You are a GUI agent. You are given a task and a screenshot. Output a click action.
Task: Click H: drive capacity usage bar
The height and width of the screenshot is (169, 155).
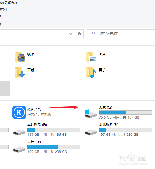coord(54,147)
